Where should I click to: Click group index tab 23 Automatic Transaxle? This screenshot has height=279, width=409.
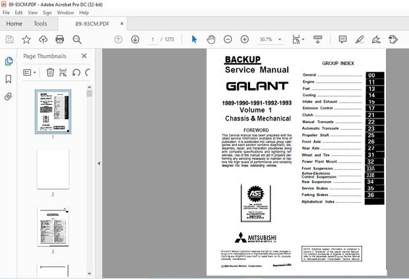click(375, 128)
